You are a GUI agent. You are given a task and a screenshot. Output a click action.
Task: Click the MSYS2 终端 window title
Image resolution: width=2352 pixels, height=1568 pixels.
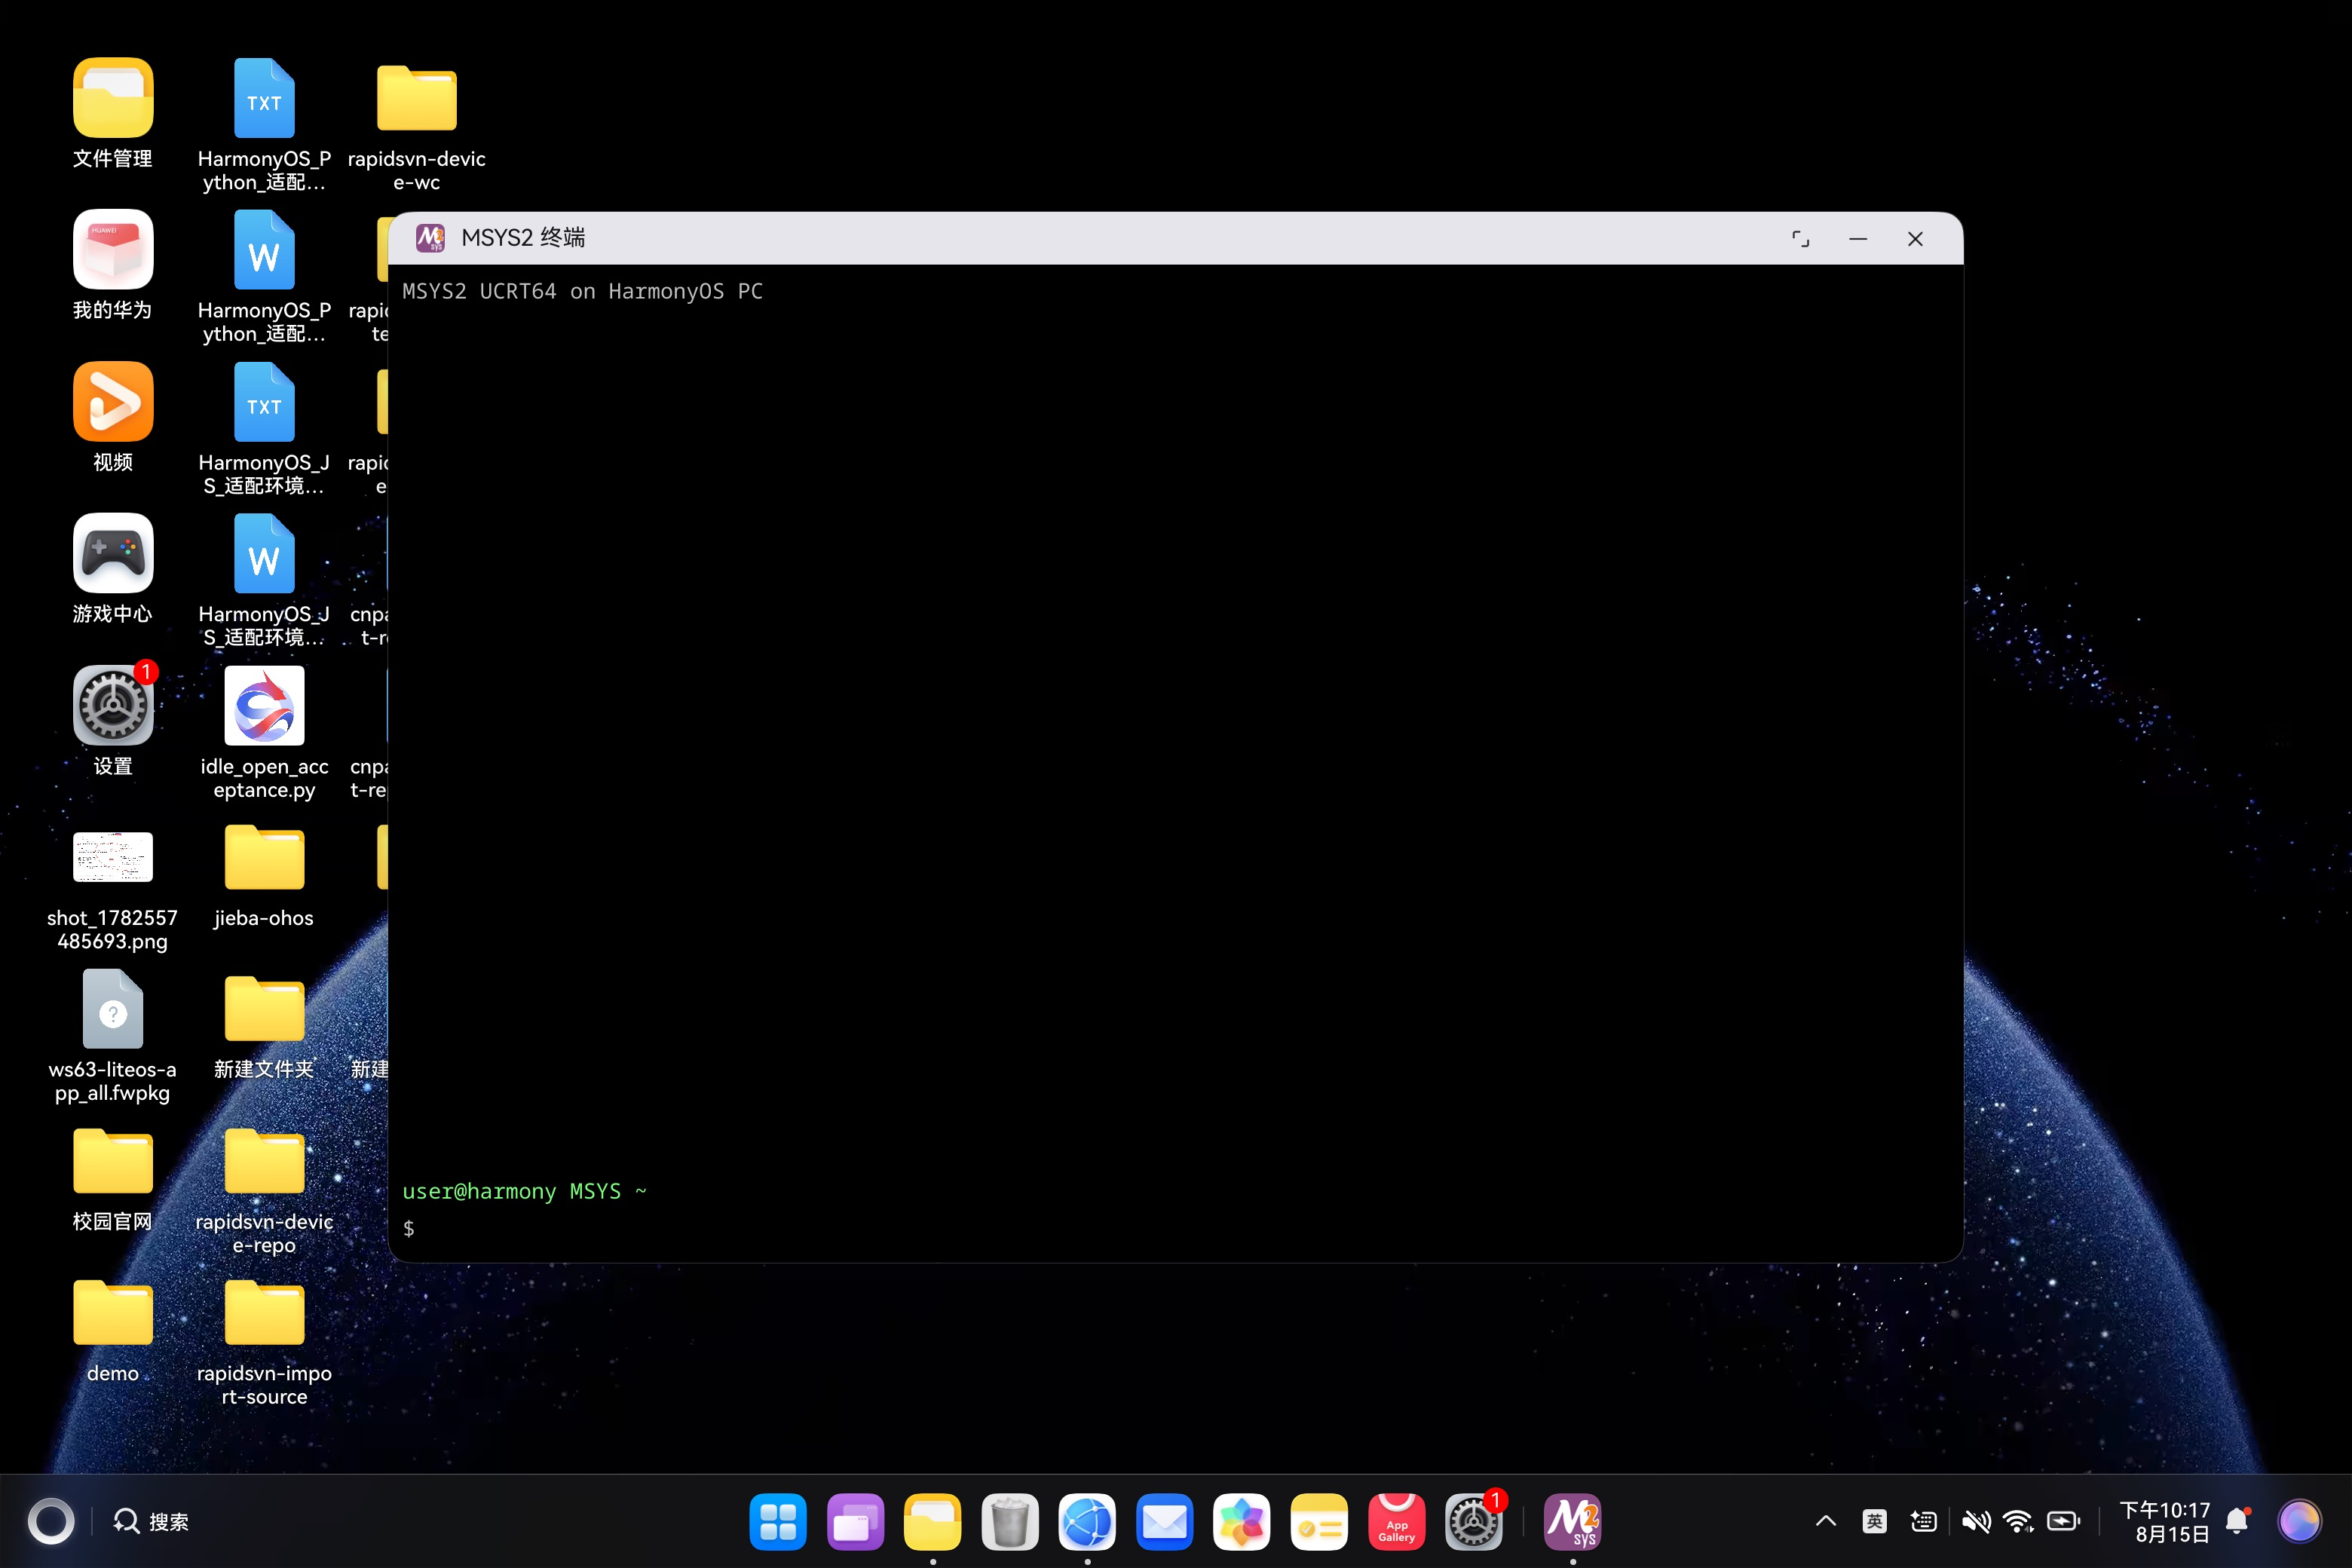[523, 238]
